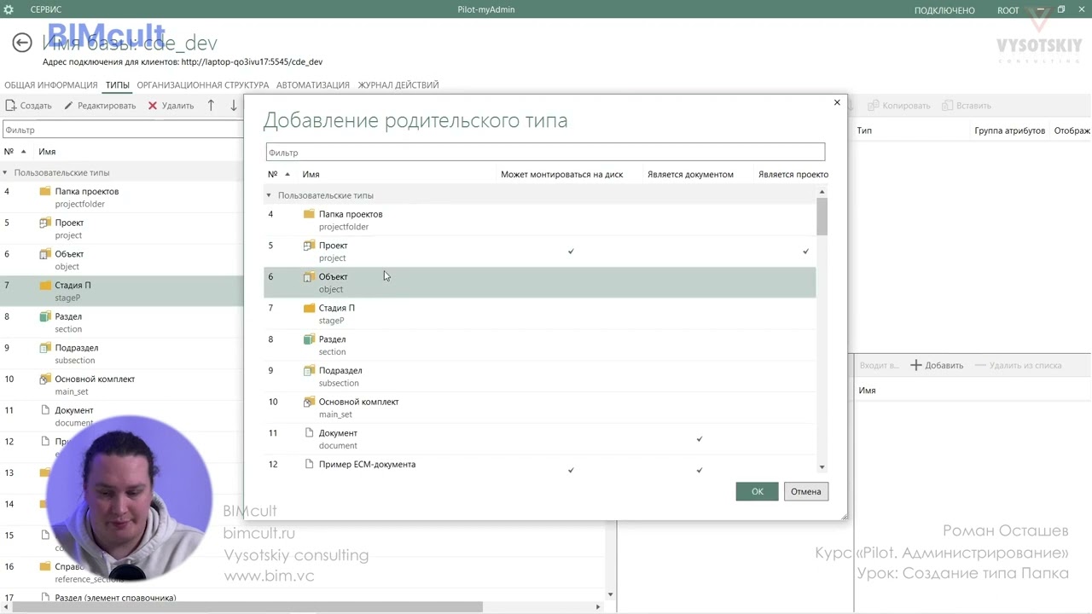The width and height of the screenshot is (1092, 614).
Task: Click Стадия П icon in background list
Action: click(45, 285)
